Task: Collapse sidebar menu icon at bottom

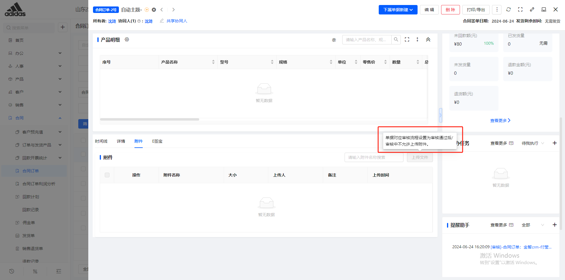Action: click(59, 271)
